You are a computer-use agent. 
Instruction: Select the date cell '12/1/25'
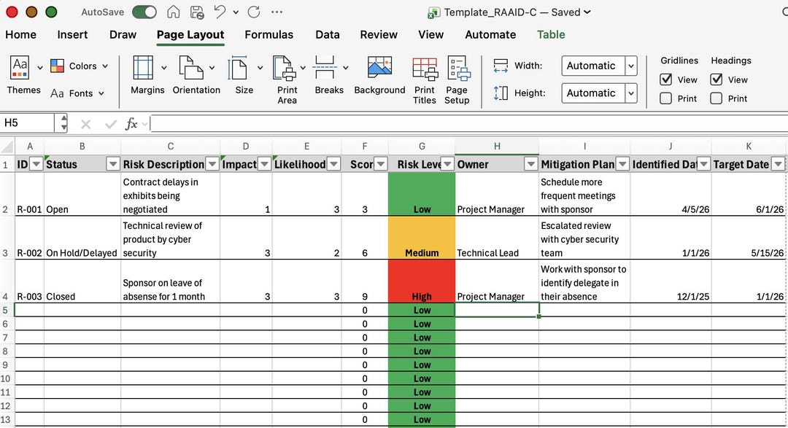(671, 281)
